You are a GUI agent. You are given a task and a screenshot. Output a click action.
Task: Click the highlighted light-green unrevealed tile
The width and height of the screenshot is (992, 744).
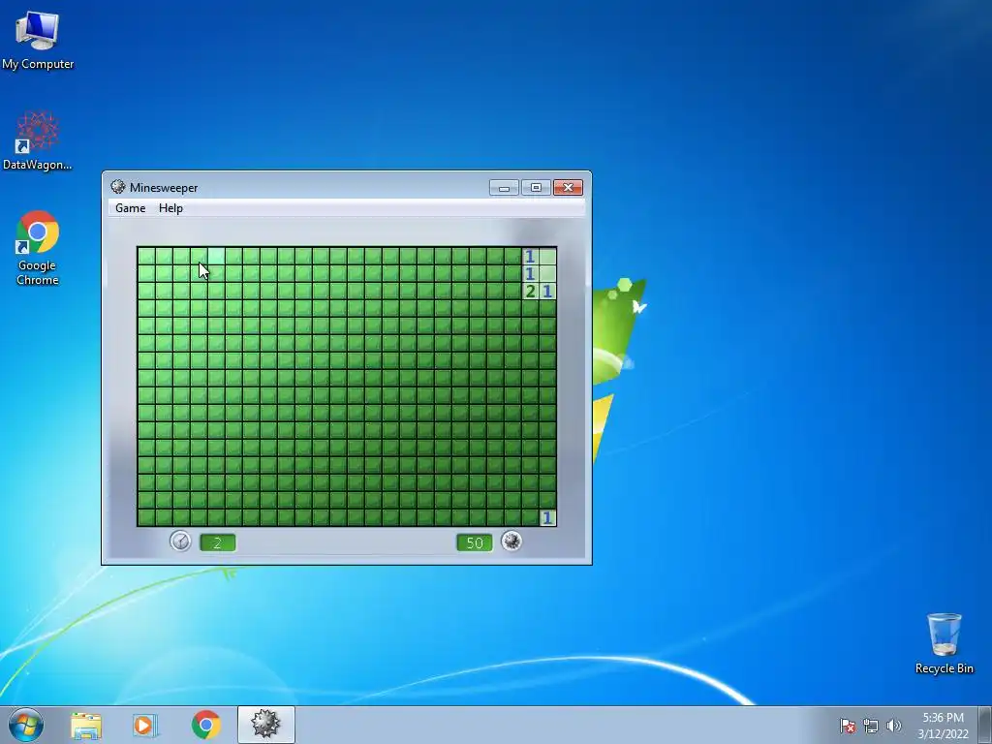216,256
